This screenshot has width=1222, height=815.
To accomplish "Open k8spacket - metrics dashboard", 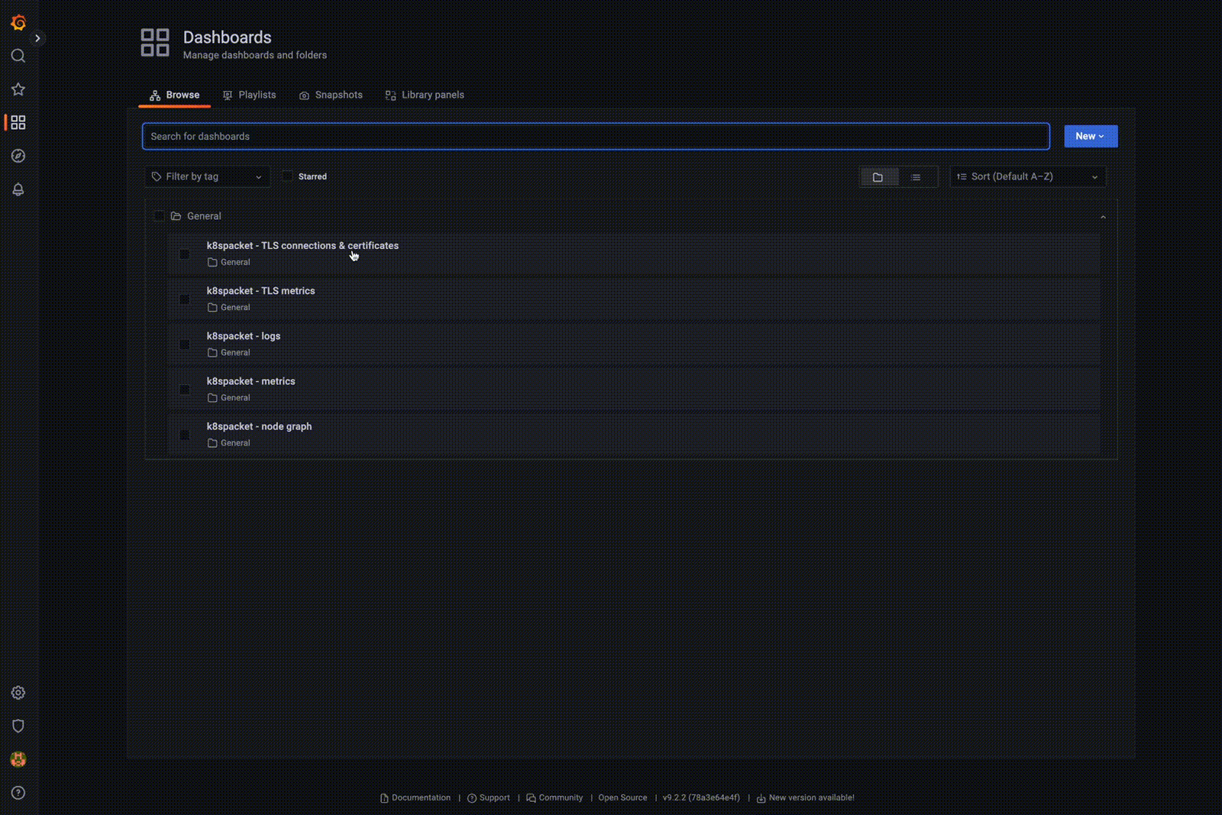I will [251, 381].
